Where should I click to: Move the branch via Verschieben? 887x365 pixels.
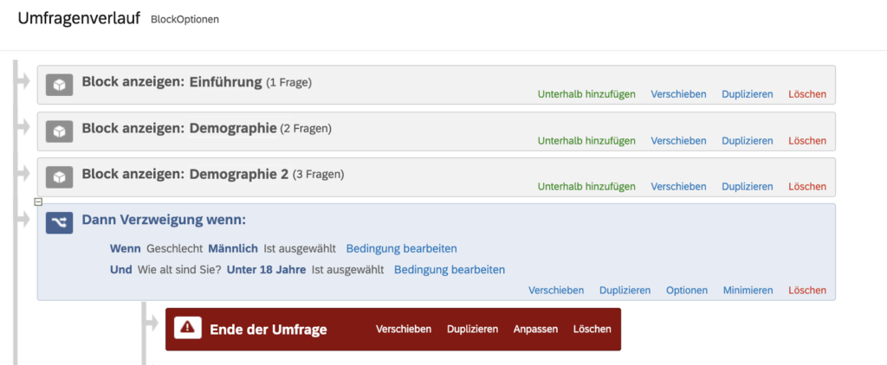click(x=556, y=291)
